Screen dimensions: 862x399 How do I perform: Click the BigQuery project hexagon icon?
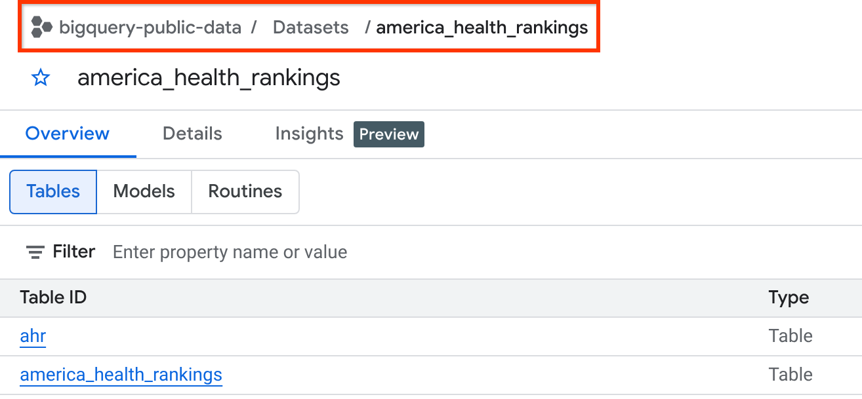pos(42,28)
